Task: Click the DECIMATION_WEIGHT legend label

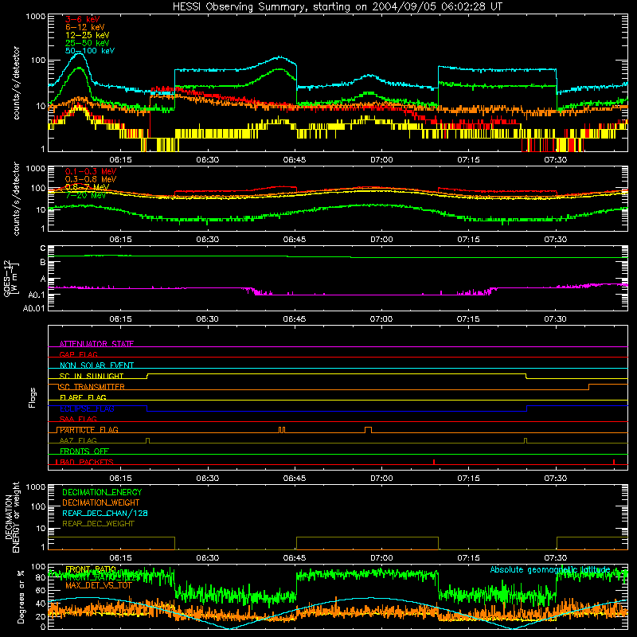Action: (101, 502)
